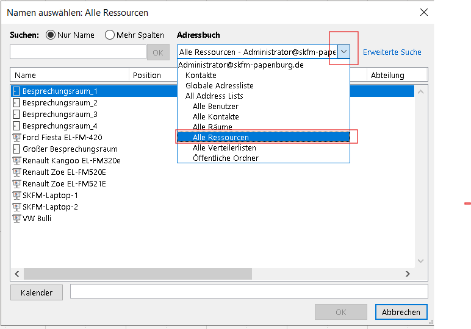
Task: Click in the Suchen text field
Action: (78, 52)
